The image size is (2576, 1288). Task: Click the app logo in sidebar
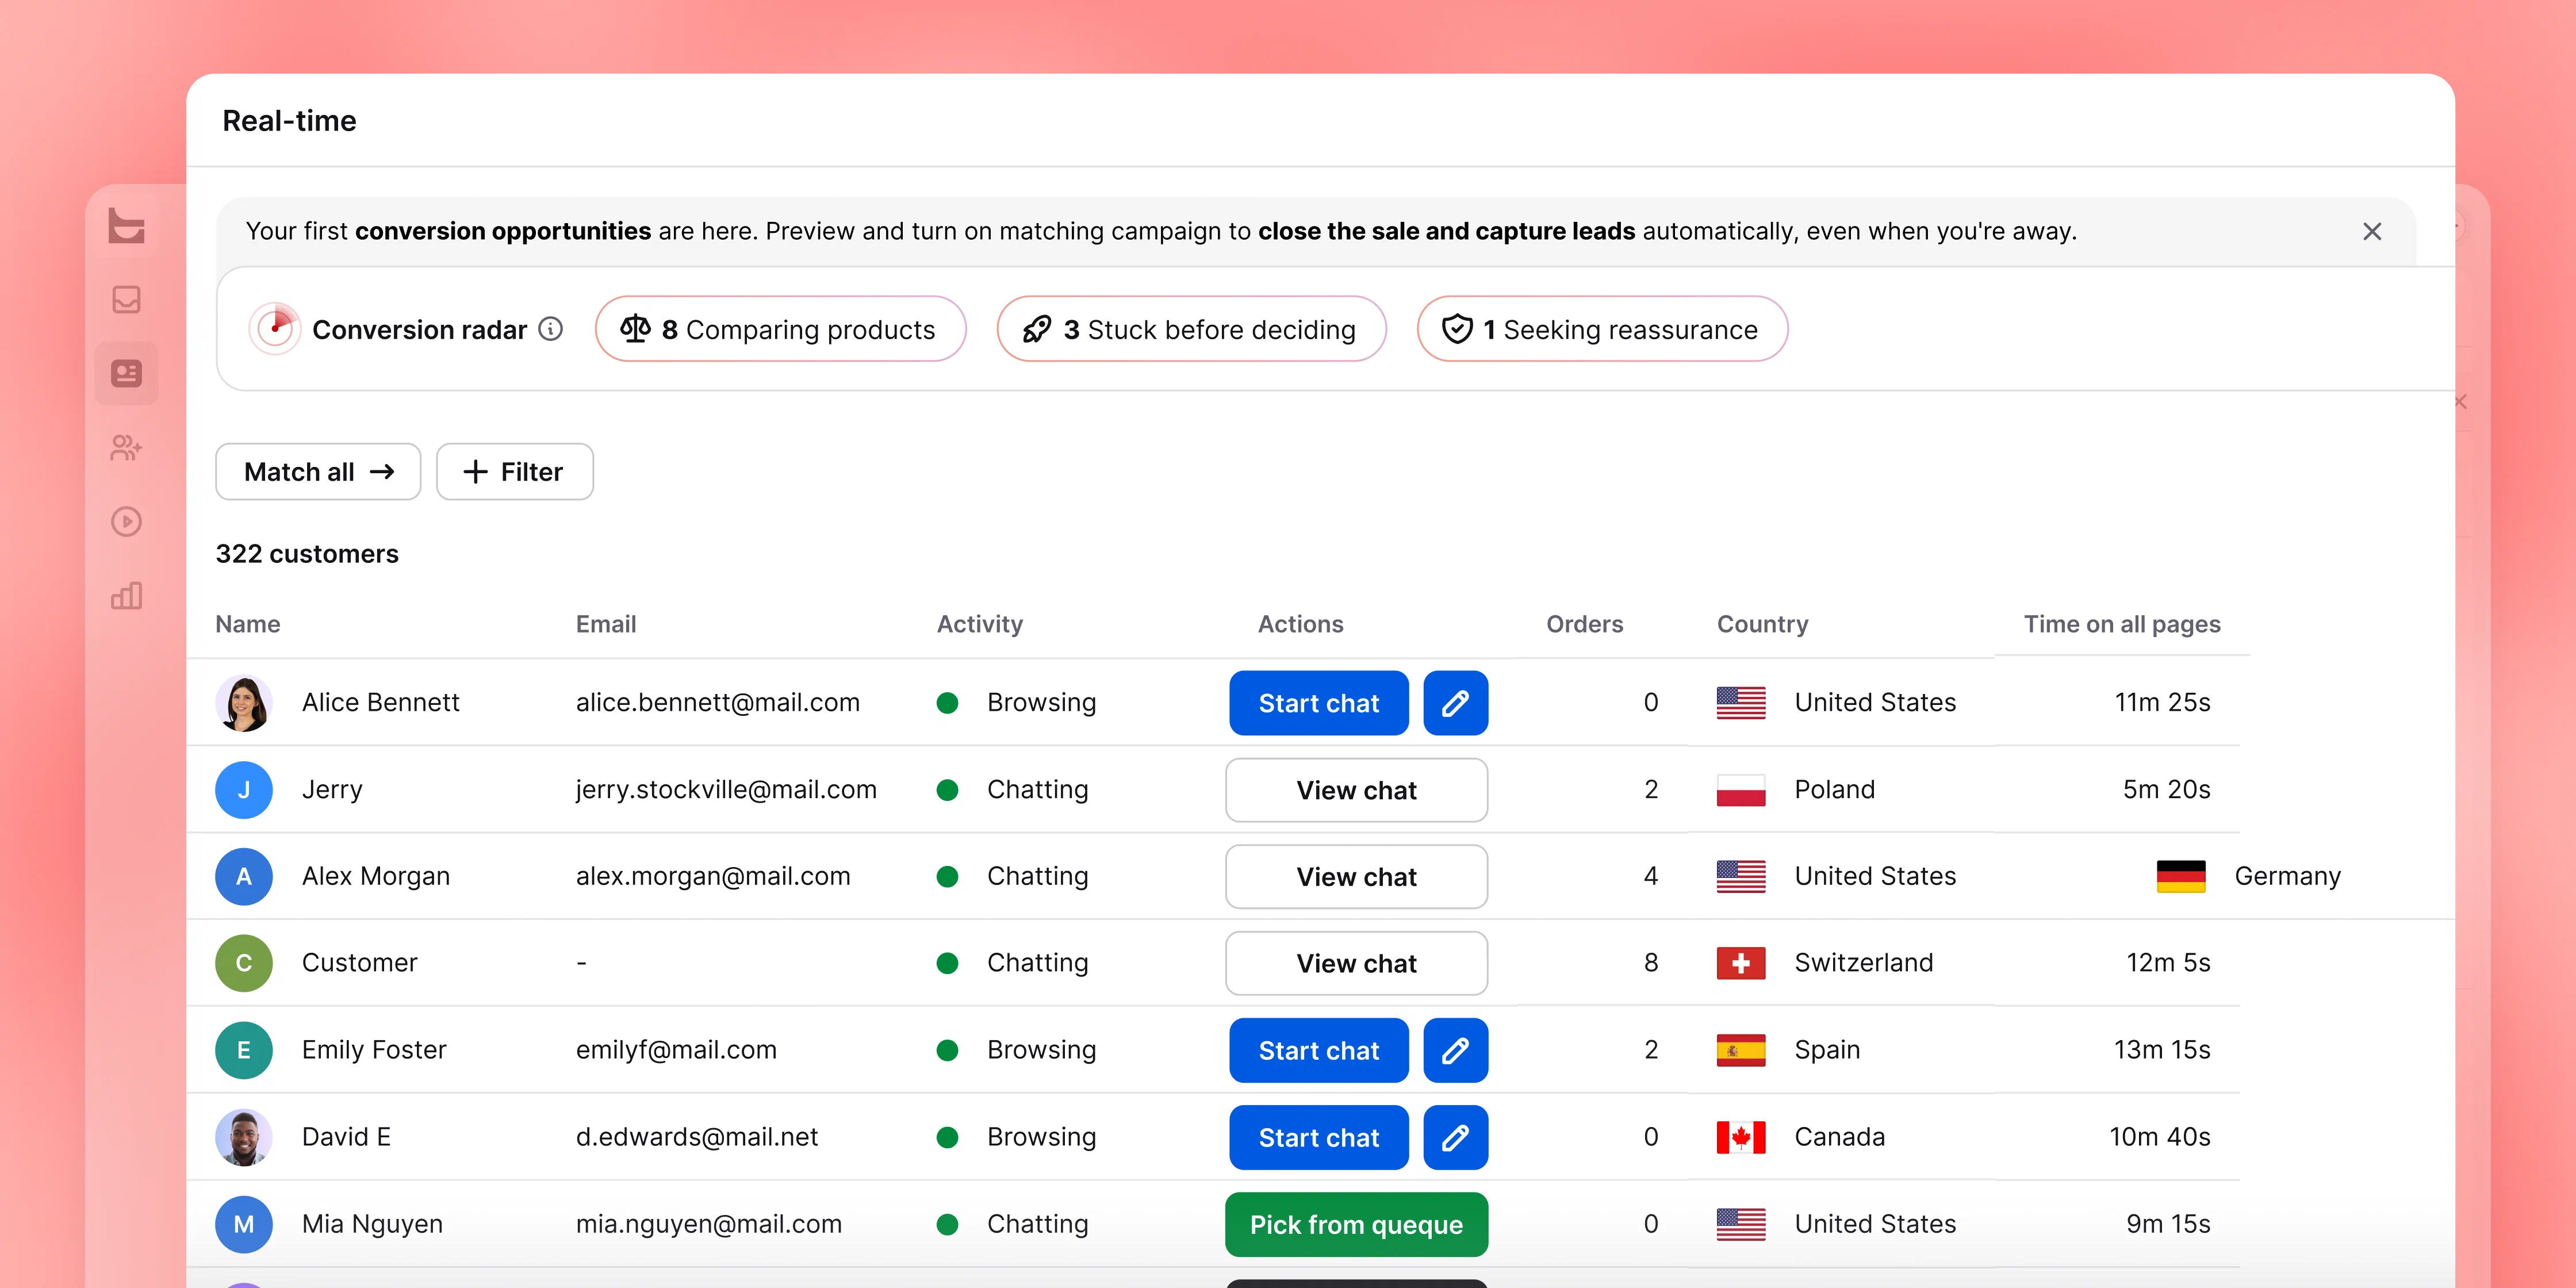[126, 225]
